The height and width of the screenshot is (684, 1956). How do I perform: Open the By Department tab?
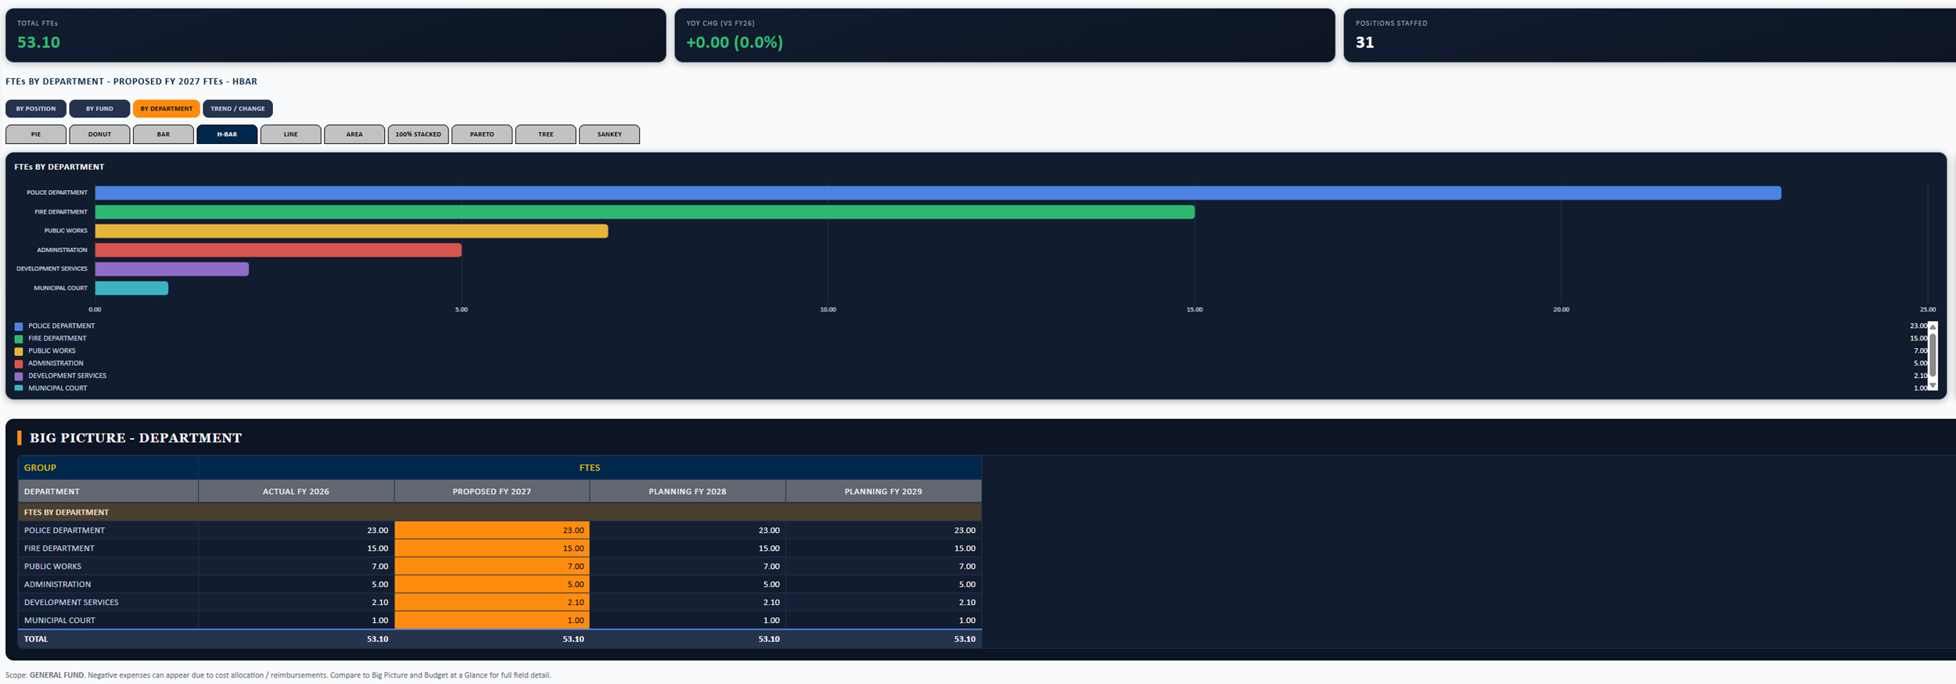pyautogui.click(x=167, y=109)
